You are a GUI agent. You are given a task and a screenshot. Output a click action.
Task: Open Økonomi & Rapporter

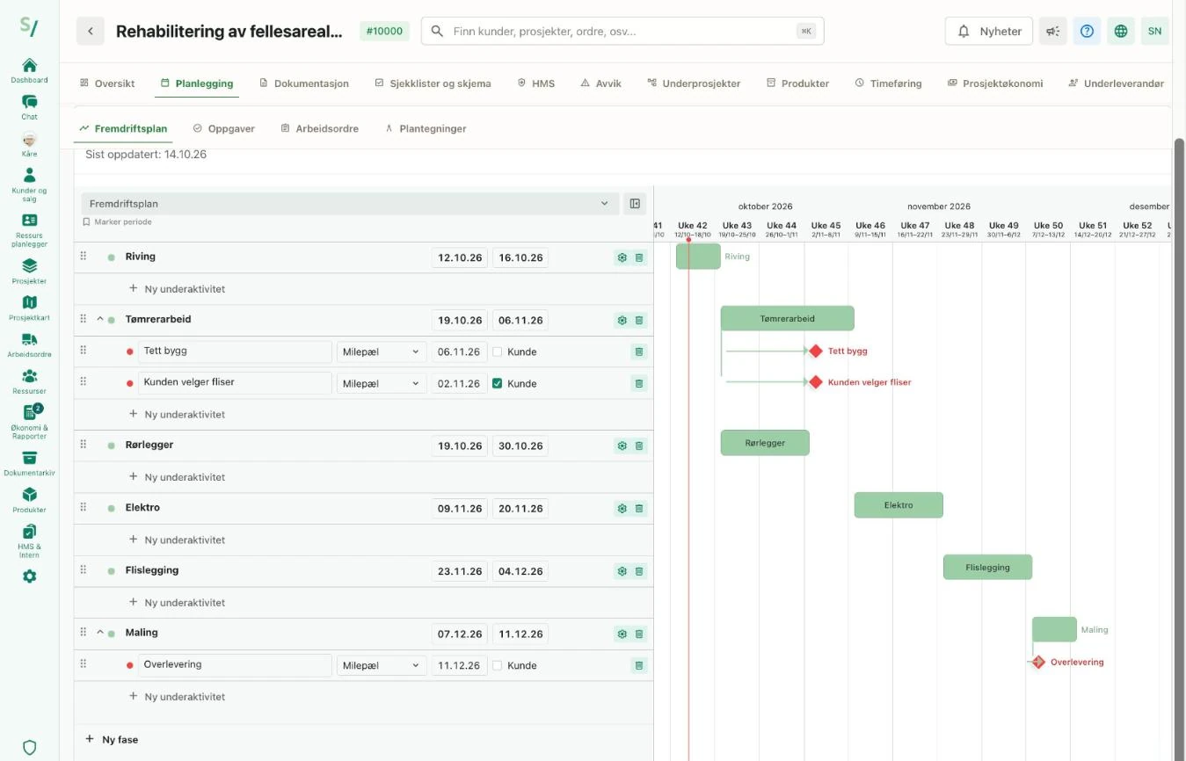[29, 422]
